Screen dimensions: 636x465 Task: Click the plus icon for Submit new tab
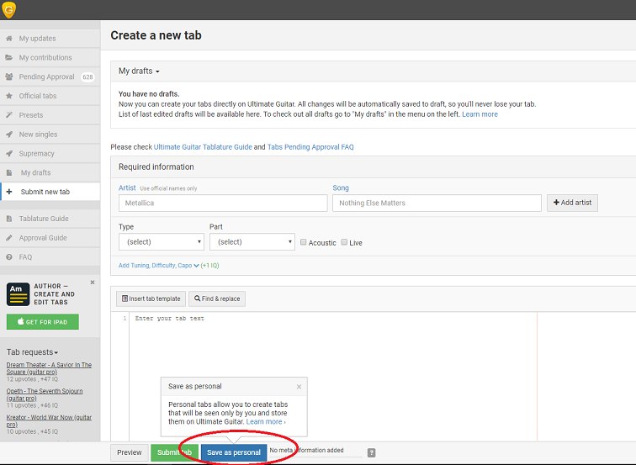(9, 192)
